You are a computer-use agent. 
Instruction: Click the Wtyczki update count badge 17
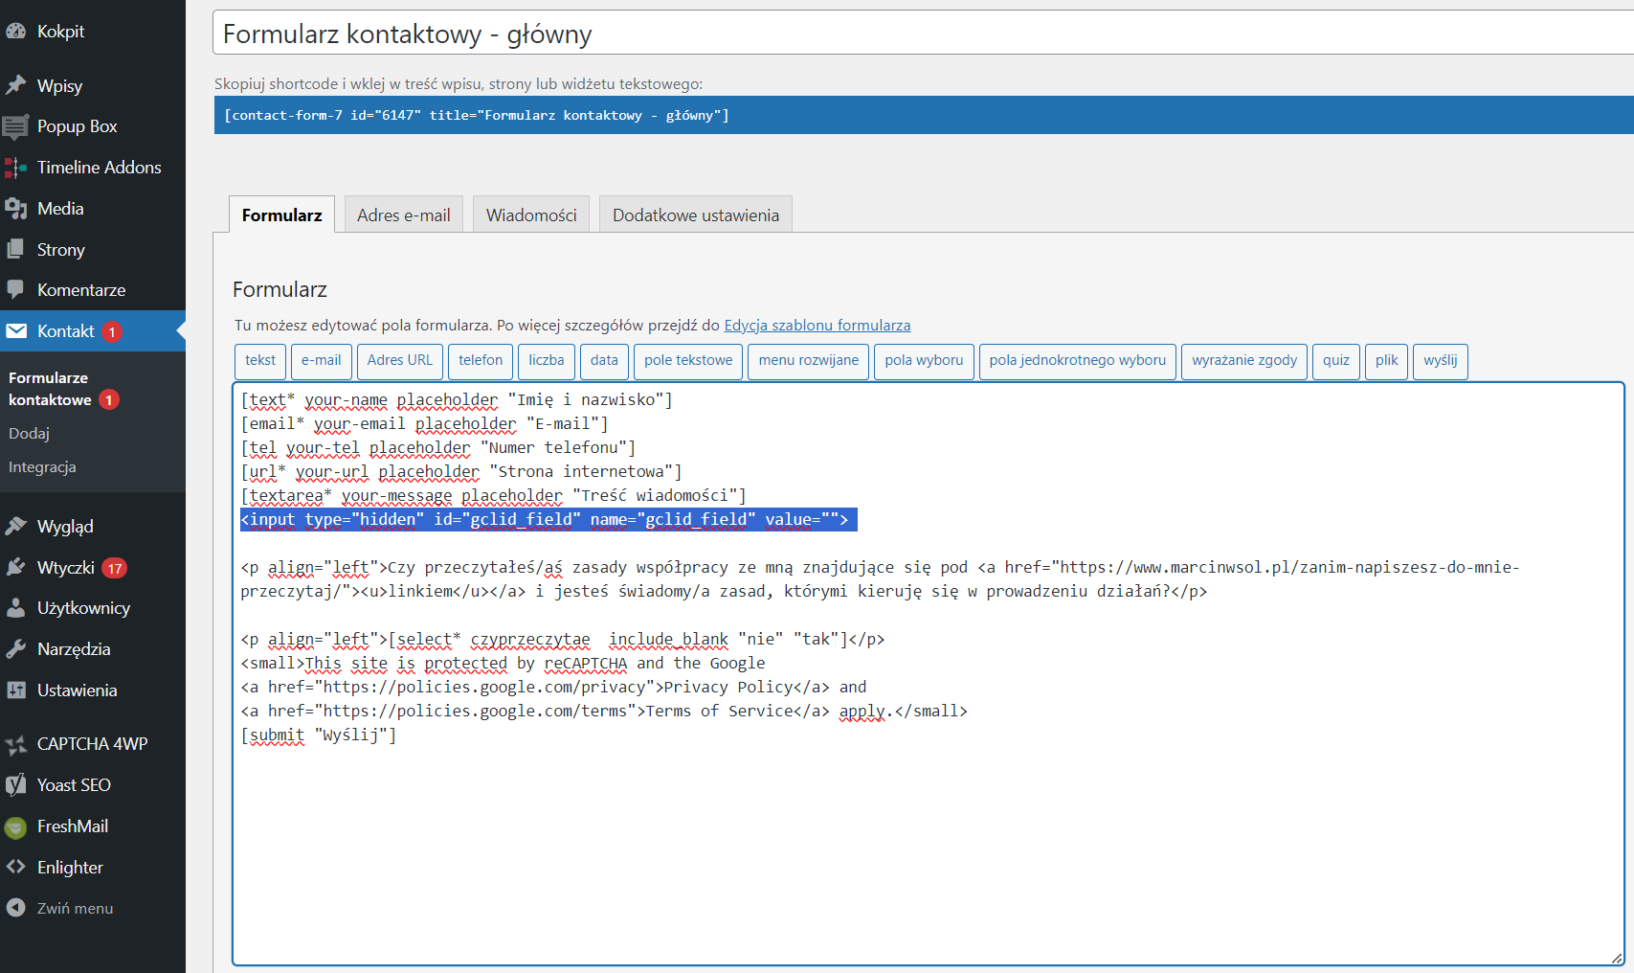pyautogui.click(x=115, y=569)
